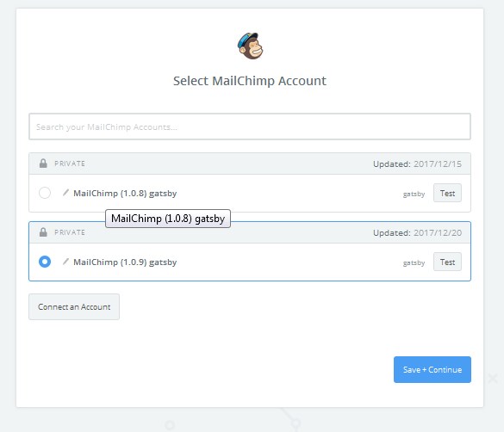The image size is (504, 432).
Task: Click the lock icon on the 2017/12/20 account
Action: pos(43,232)
